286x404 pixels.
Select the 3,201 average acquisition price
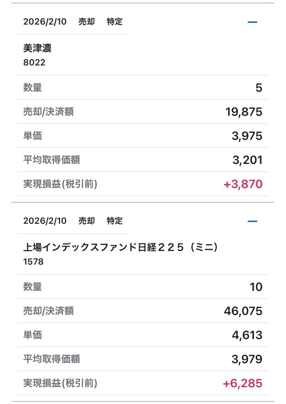(x=247, y=160)
